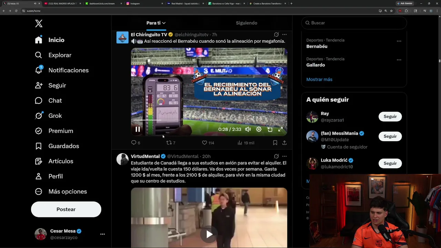
Task: Go to Perfil in the sidebar
Action: (49, 176)
